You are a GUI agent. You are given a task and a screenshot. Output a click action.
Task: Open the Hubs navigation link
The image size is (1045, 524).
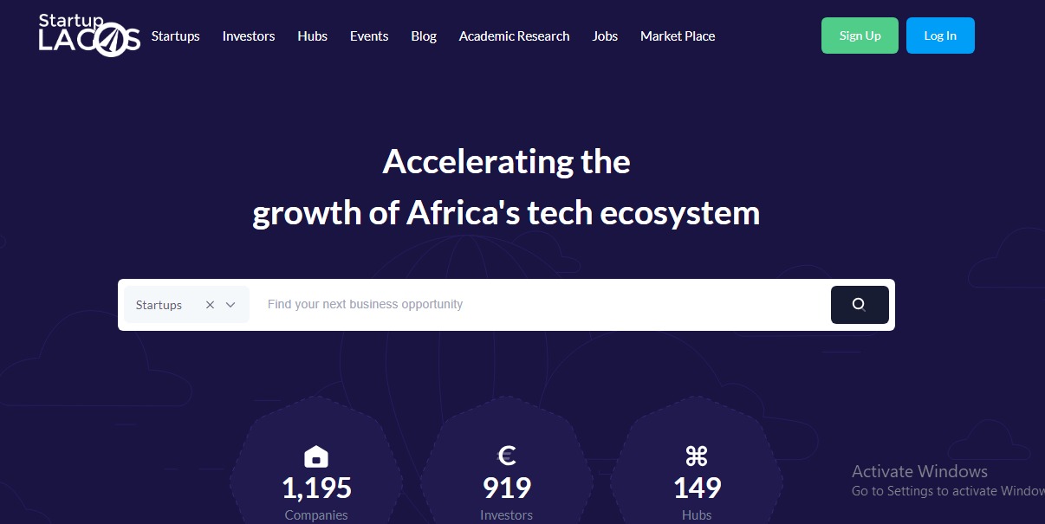coord(312,36)
